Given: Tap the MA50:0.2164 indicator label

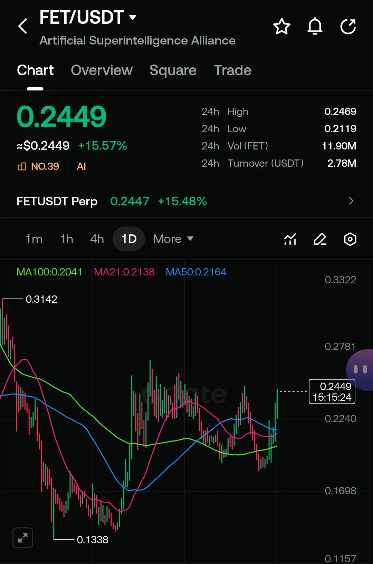Looking at the screenshot, I should click(x=196, y=272).
